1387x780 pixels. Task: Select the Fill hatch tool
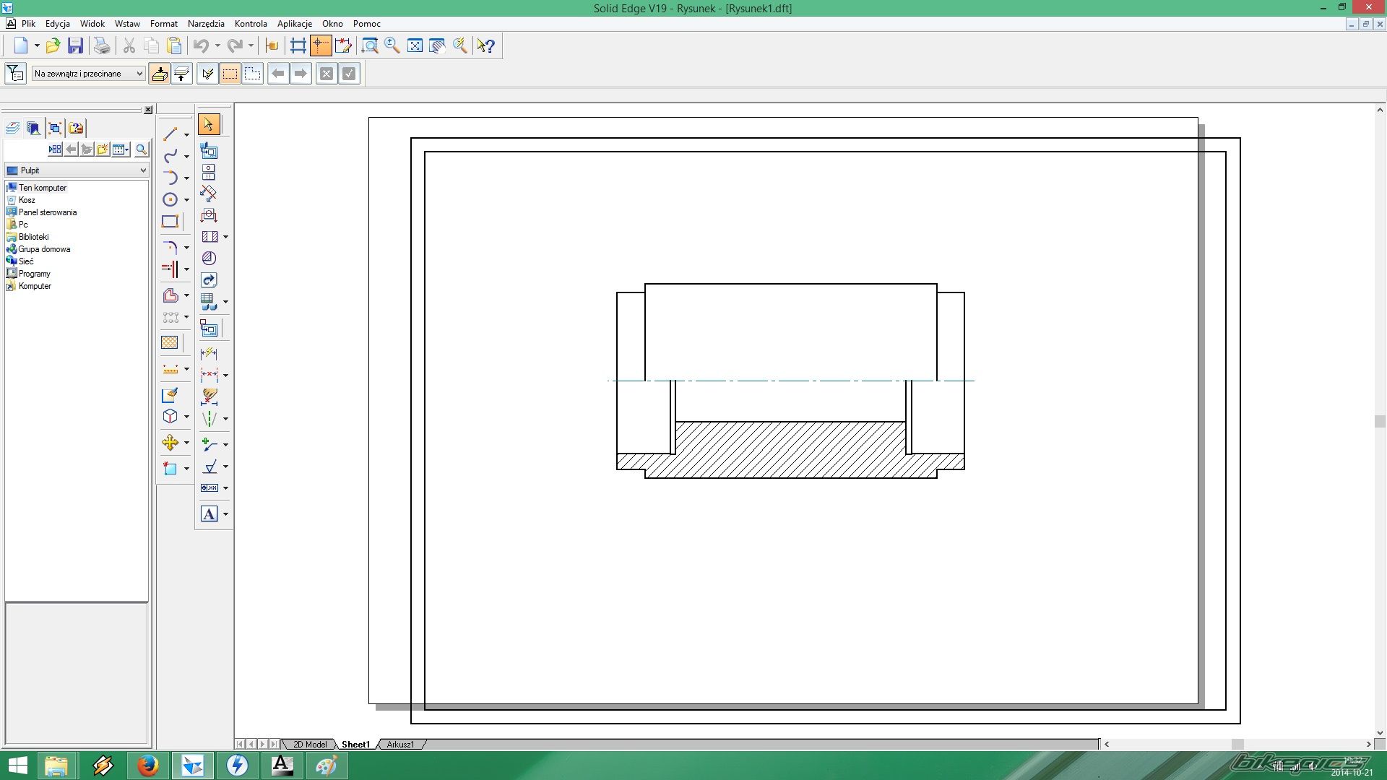[x=170, y=342]
